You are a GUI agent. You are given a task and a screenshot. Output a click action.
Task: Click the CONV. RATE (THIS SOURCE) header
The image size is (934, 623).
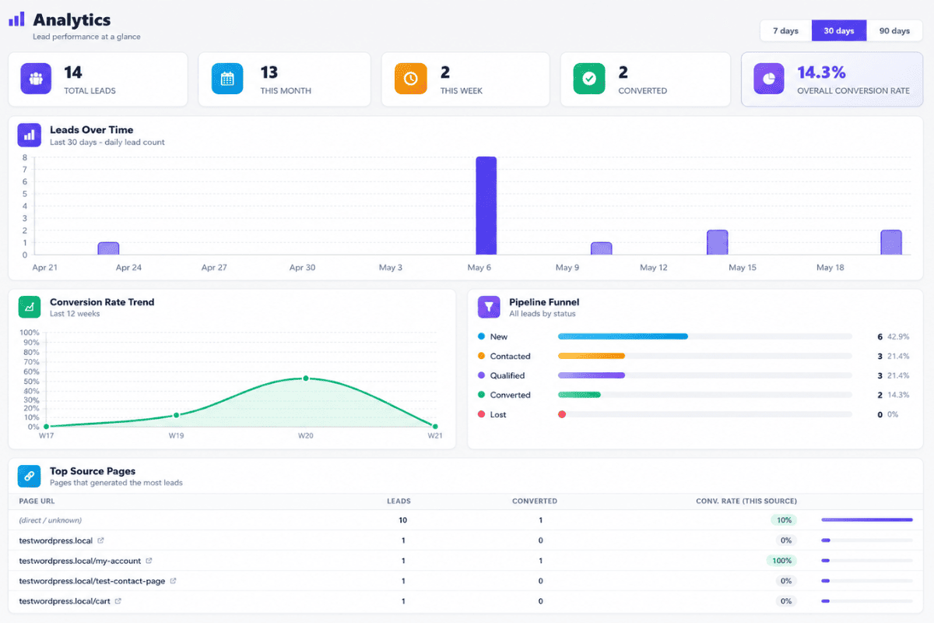(746, 501)
